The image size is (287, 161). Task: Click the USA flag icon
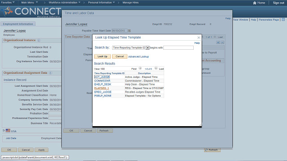8,131
